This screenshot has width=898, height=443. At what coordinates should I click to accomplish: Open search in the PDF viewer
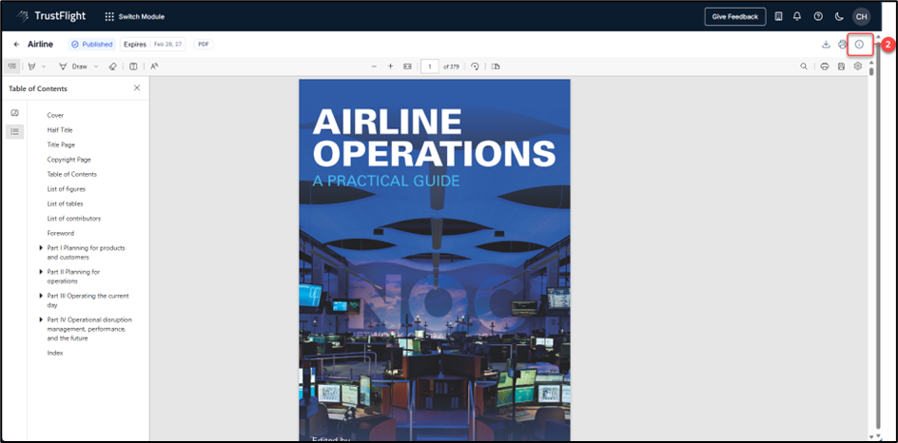[804, 67]
